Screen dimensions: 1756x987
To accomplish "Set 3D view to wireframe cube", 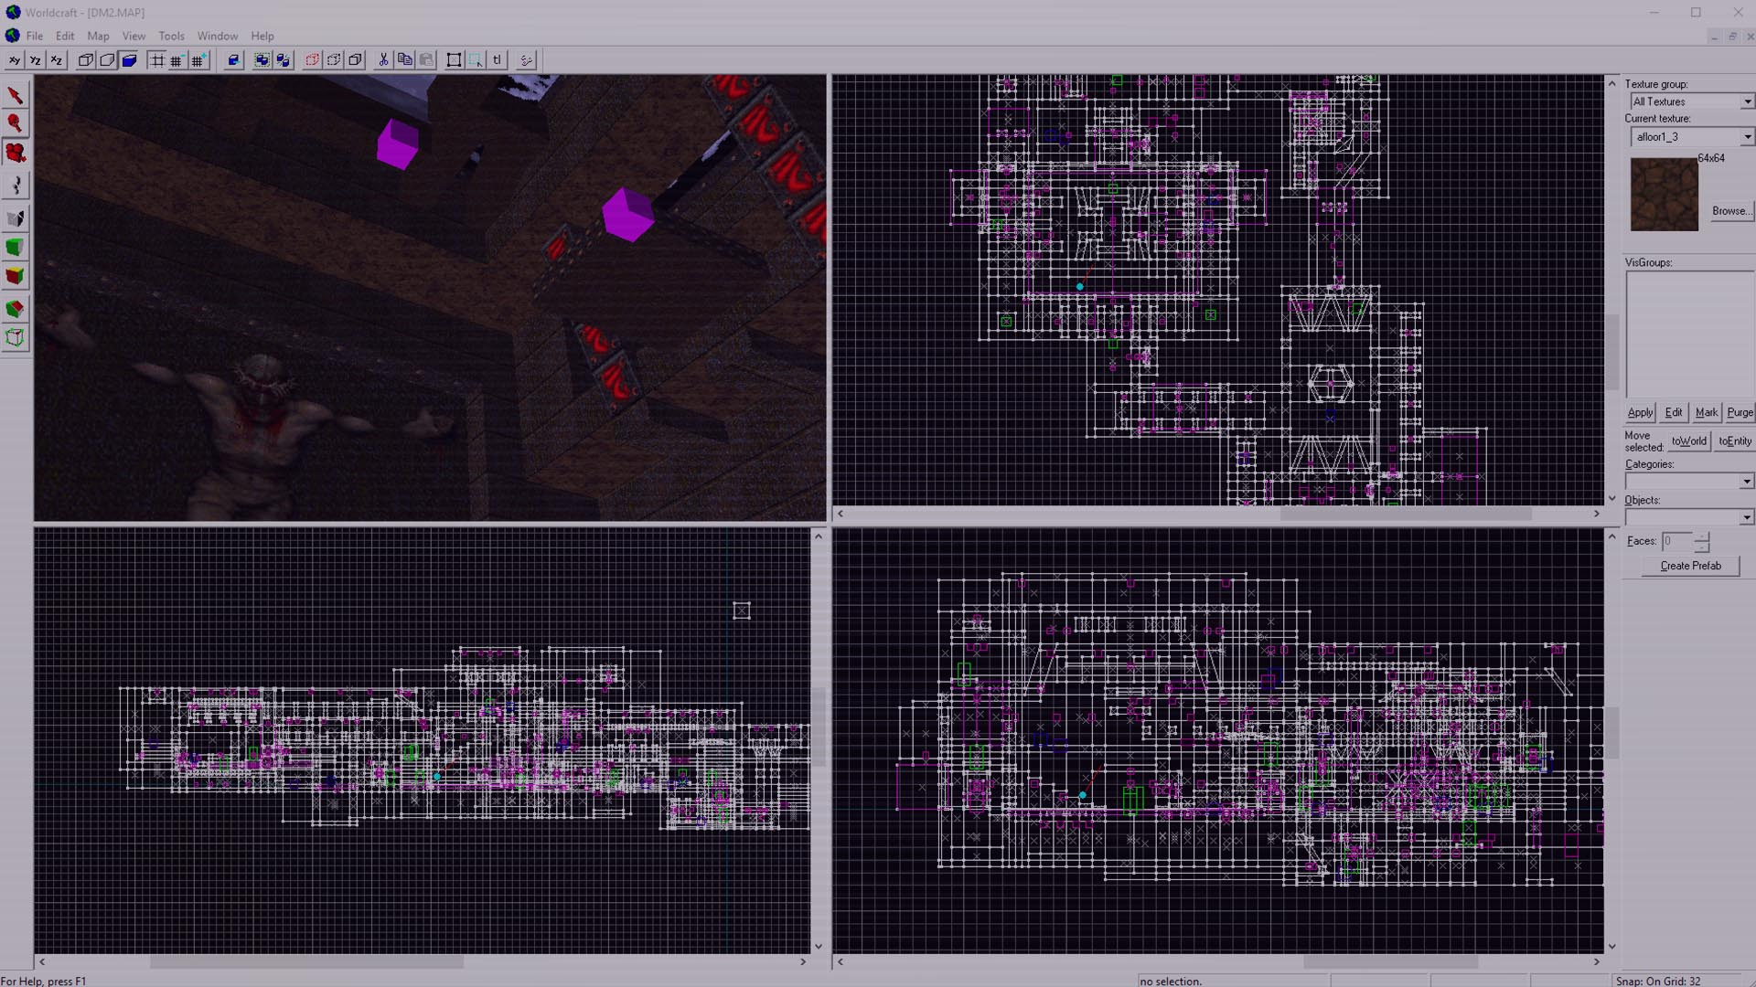I will pyautogui.click(x=85, y=60).
